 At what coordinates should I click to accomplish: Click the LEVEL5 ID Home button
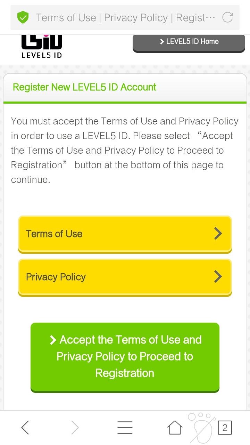click(189, 42)
